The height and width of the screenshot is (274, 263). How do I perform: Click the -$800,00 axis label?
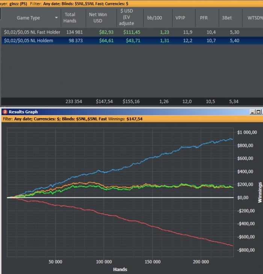246,250
